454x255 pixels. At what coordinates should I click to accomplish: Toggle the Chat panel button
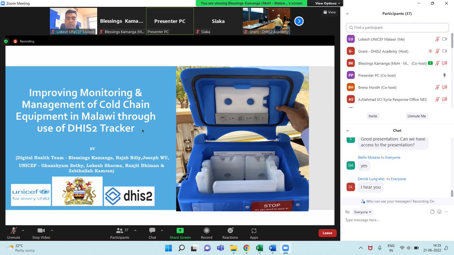pyautogui.click(x=152, y=233)
